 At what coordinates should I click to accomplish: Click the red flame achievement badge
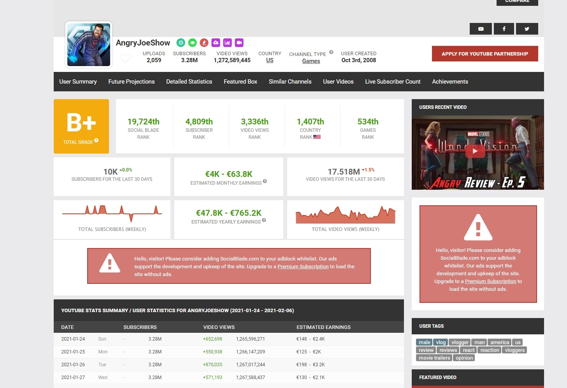tap(204, 43)
